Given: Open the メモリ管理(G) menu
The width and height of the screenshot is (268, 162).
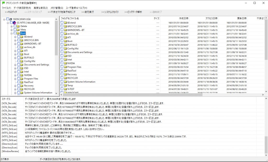Looking at the screenshot, I should pyautogui.click(x=57, y=8).
